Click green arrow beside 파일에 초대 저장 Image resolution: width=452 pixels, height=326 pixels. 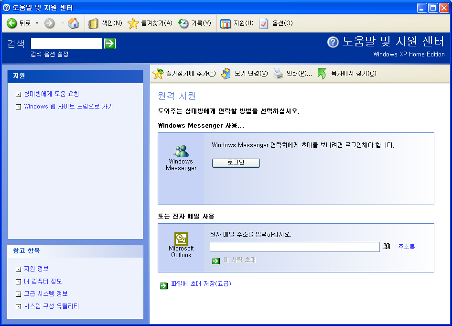click(x=163, y=286)
